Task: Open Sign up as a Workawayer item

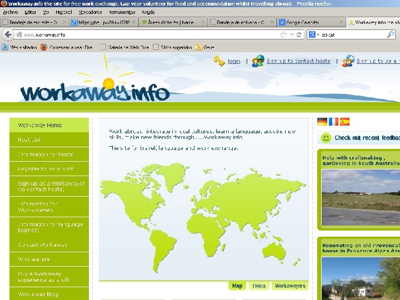Action: 49,186
